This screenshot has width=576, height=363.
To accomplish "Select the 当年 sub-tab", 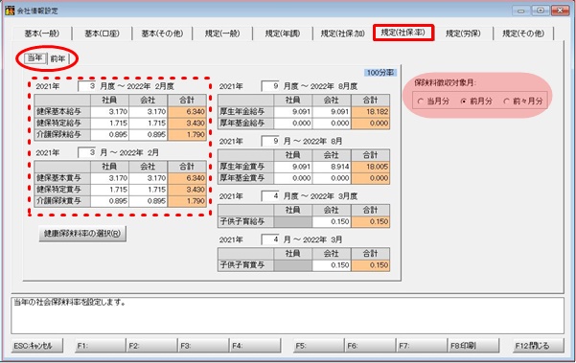I will [35, 58].
